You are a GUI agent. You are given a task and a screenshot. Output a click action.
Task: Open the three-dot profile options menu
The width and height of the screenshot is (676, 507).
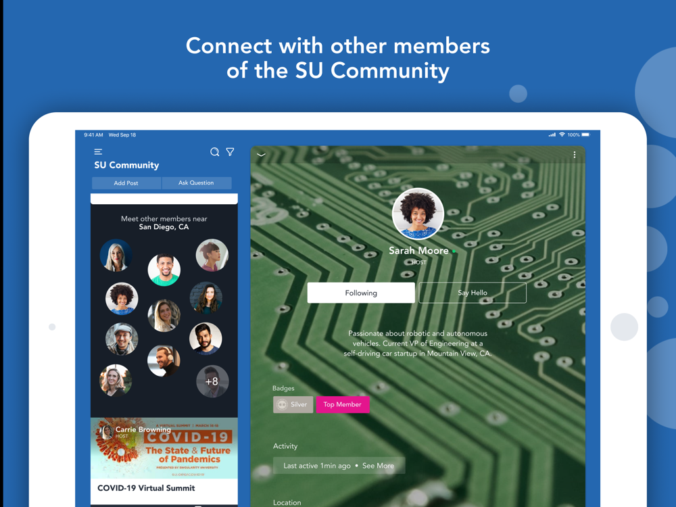(574, 155)
